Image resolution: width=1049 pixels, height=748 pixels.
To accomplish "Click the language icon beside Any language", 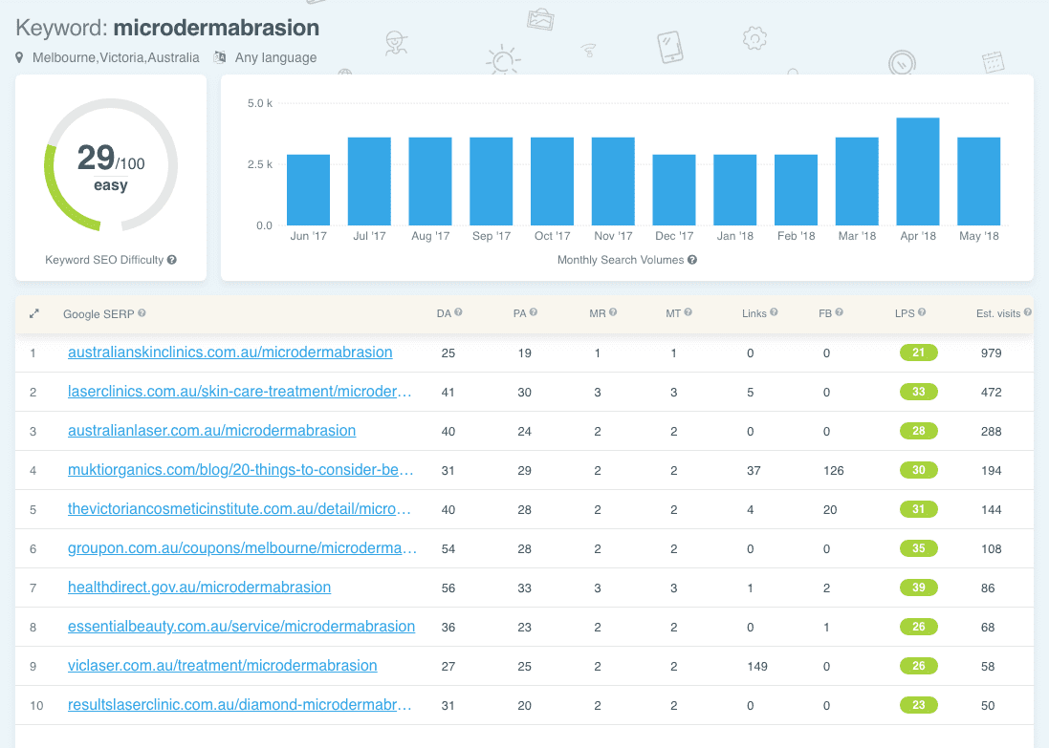I will click(x=219, y=57).
